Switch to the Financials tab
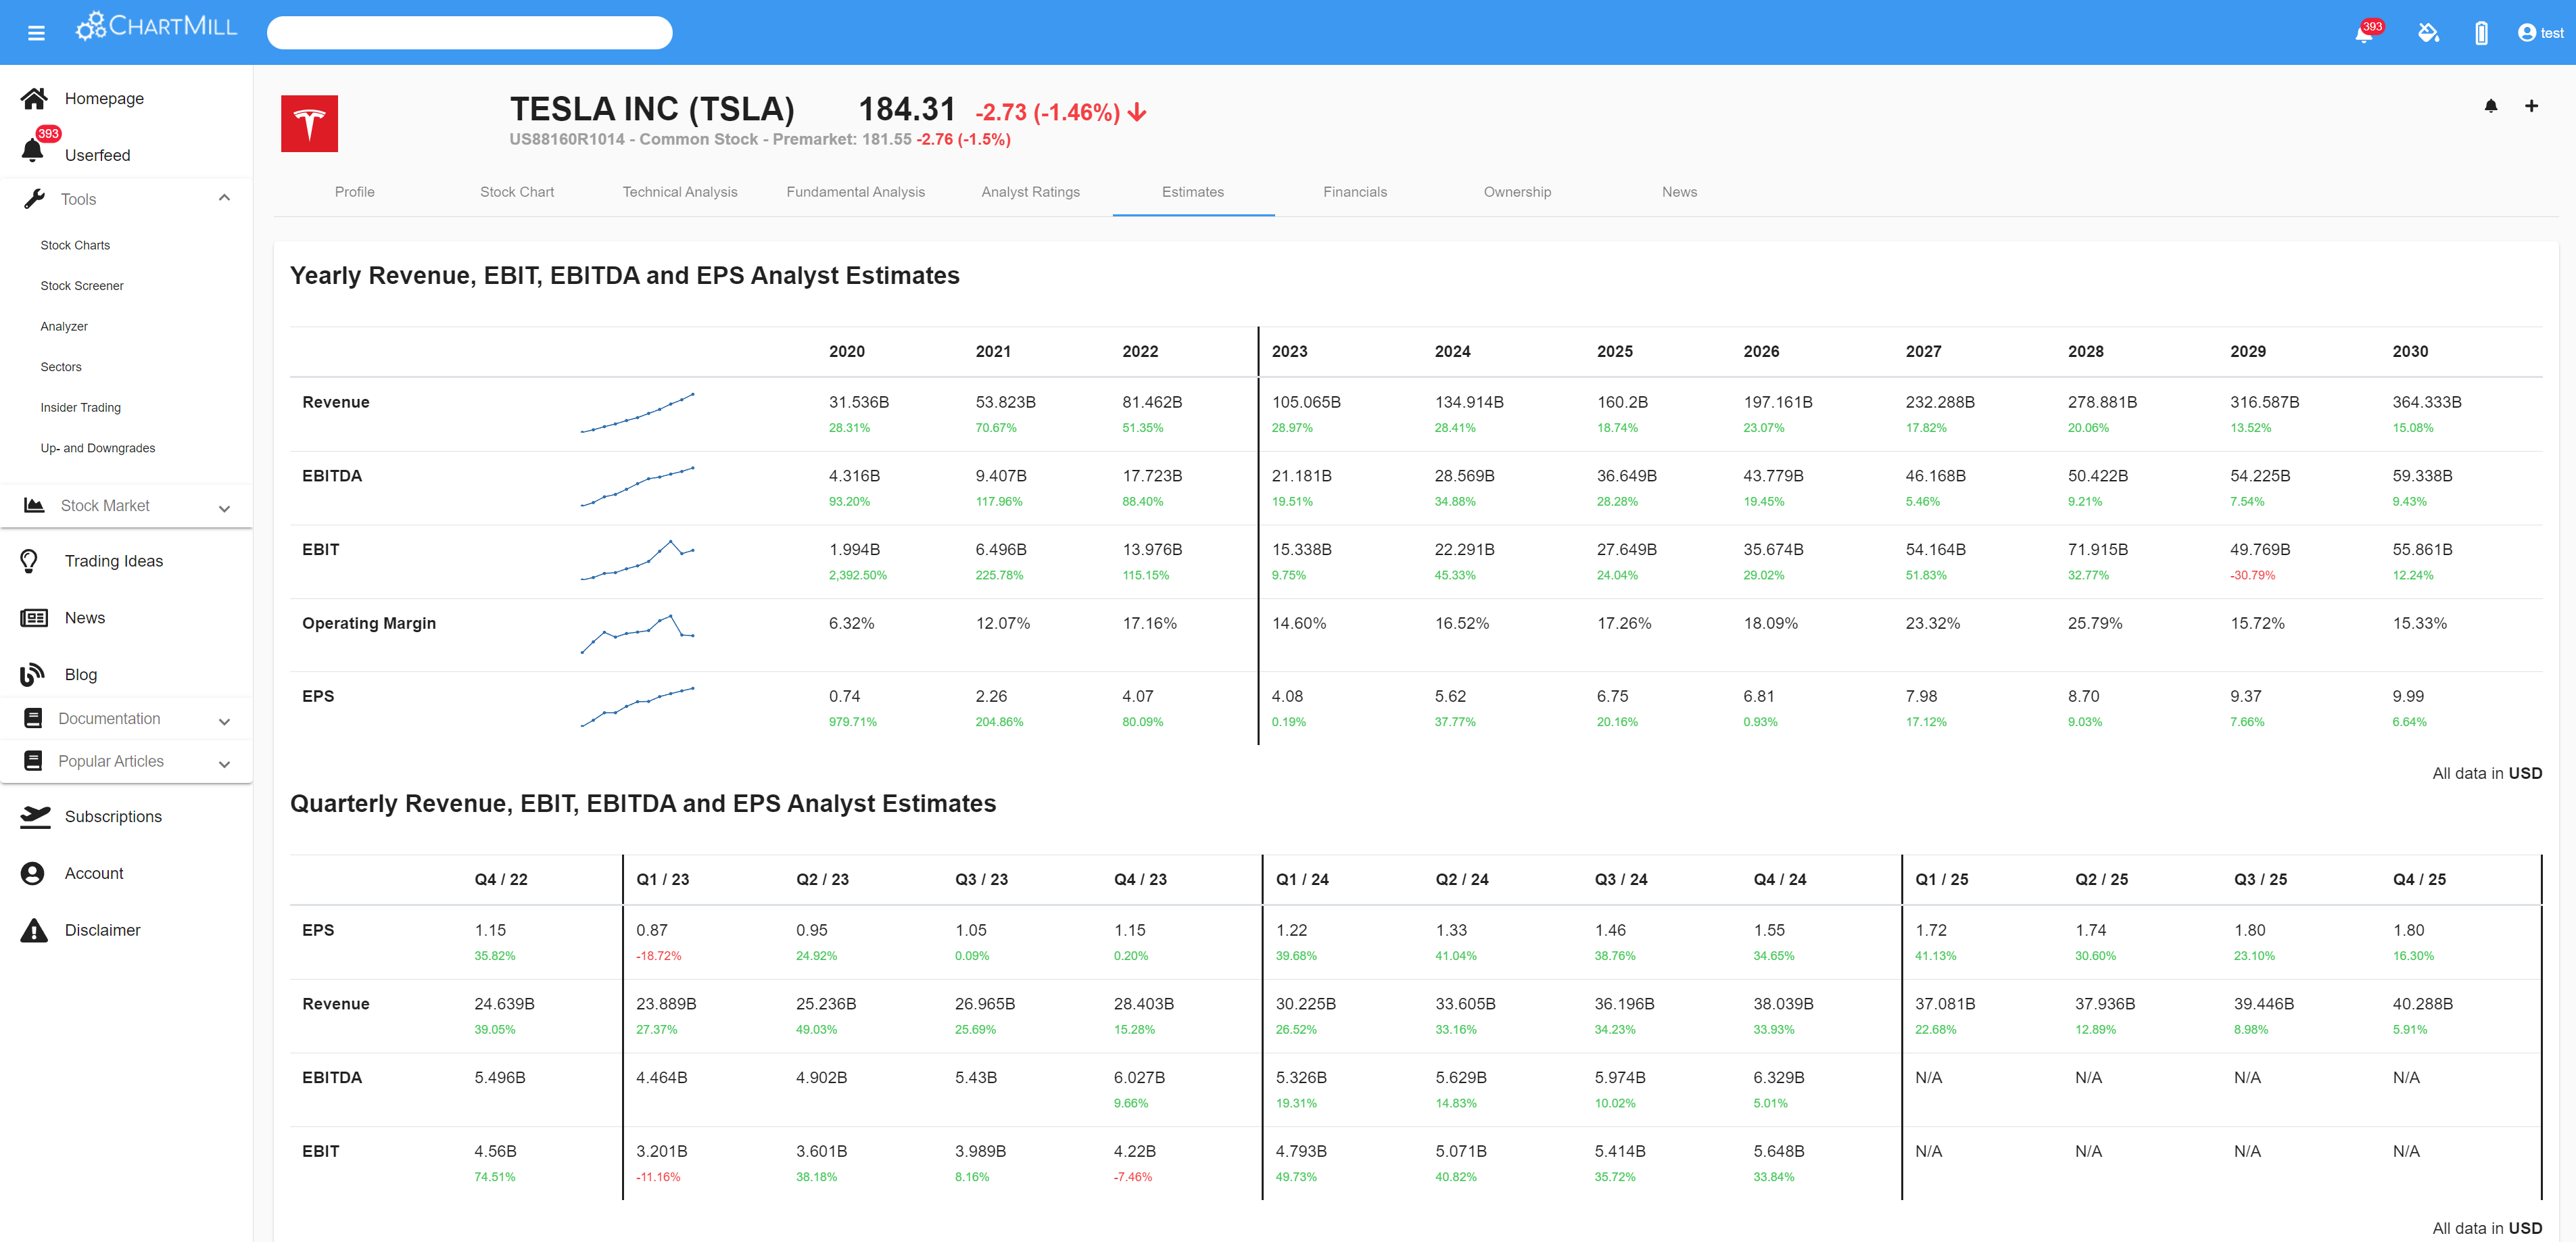2576x1242 pixels. 1355,192
